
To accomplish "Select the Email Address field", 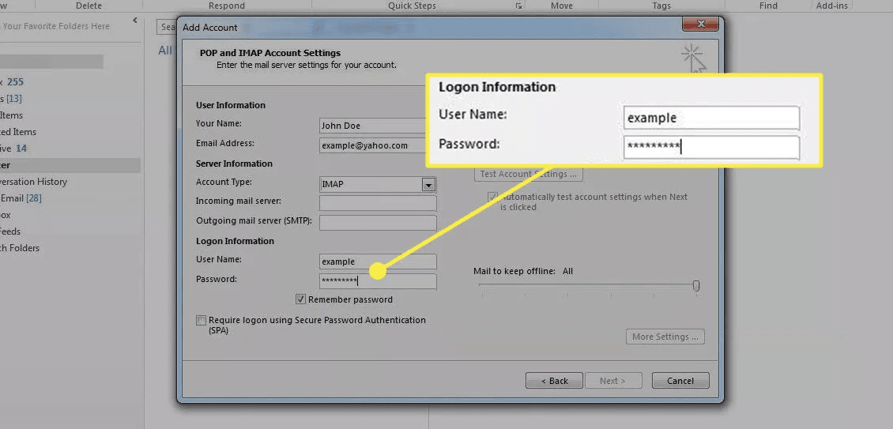I will click(x=372, y=145).
